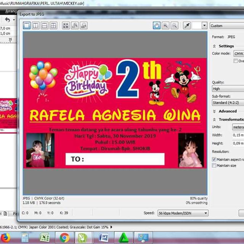Toggle the Overprint checkbox under Color mode
The width and height of the screenshot is (244, 244).
[x=236, y=61]
